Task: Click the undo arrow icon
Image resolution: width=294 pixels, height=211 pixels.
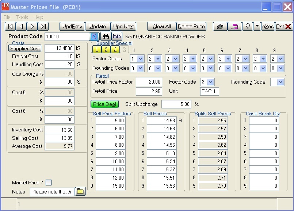Action: 234,26
